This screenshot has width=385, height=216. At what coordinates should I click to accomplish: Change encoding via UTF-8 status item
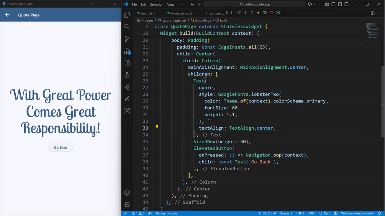tap(300, 213)
